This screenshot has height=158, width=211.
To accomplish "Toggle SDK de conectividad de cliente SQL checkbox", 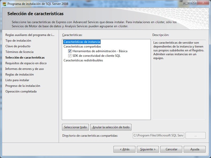I will coord(70,55).
